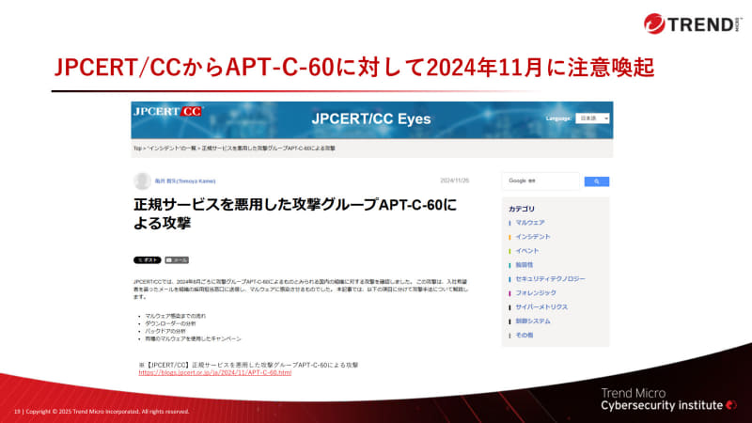Click bullet マルウェア感染までの流れ

point(175,316)
